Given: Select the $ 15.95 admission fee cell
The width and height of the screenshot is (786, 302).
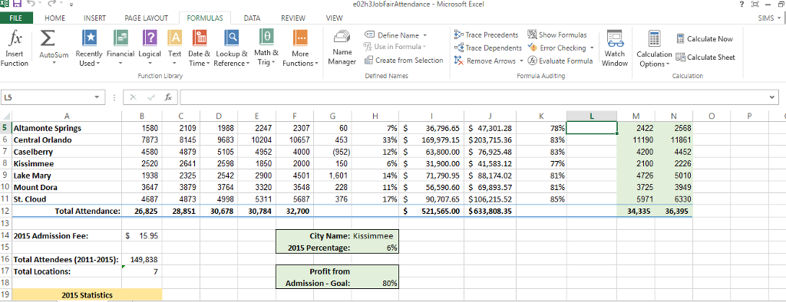Looking at the screenshot, I should (x=142, y=235).
